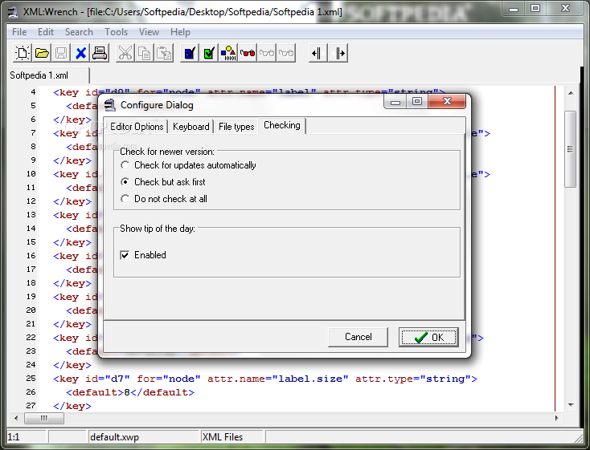Click the XML Files status bar entry

(231, 437)
